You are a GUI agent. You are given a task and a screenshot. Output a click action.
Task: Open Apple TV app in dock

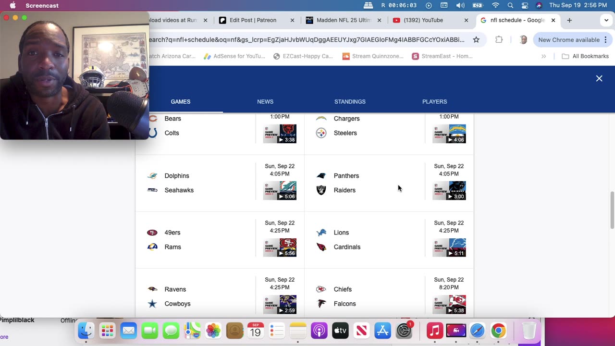click(x=340, y=331)
